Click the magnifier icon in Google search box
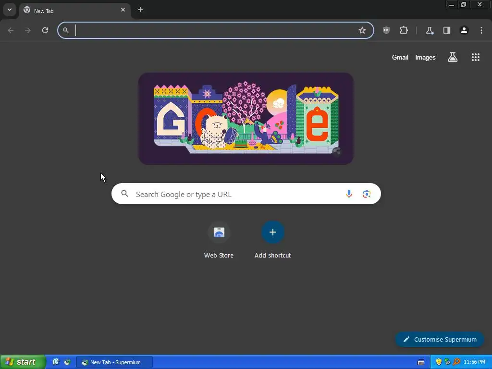Image resolution: width=492 pixels, height=369 pixels. pos(124,194)
